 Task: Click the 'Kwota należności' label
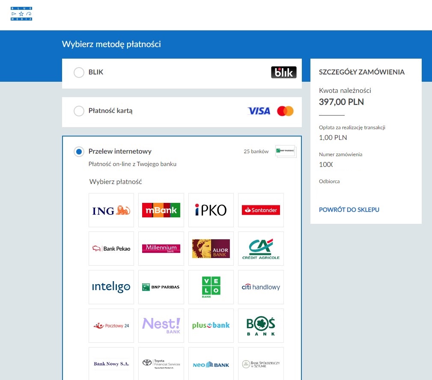[345, 91]
